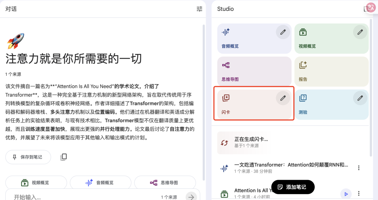Image resolution: width=378 pixels, height=200 pixels.
Task: Click the Attention Is All video icon
Action: 224,194
